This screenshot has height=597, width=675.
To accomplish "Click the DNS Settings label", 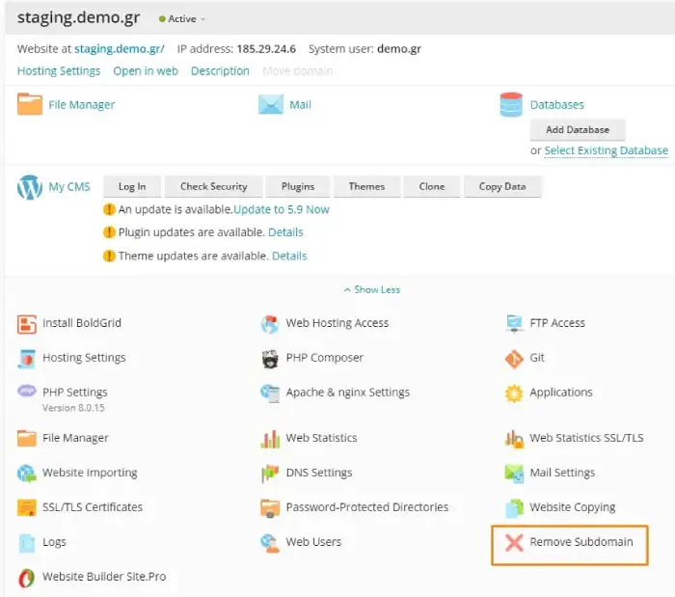I will coord(319,473).
